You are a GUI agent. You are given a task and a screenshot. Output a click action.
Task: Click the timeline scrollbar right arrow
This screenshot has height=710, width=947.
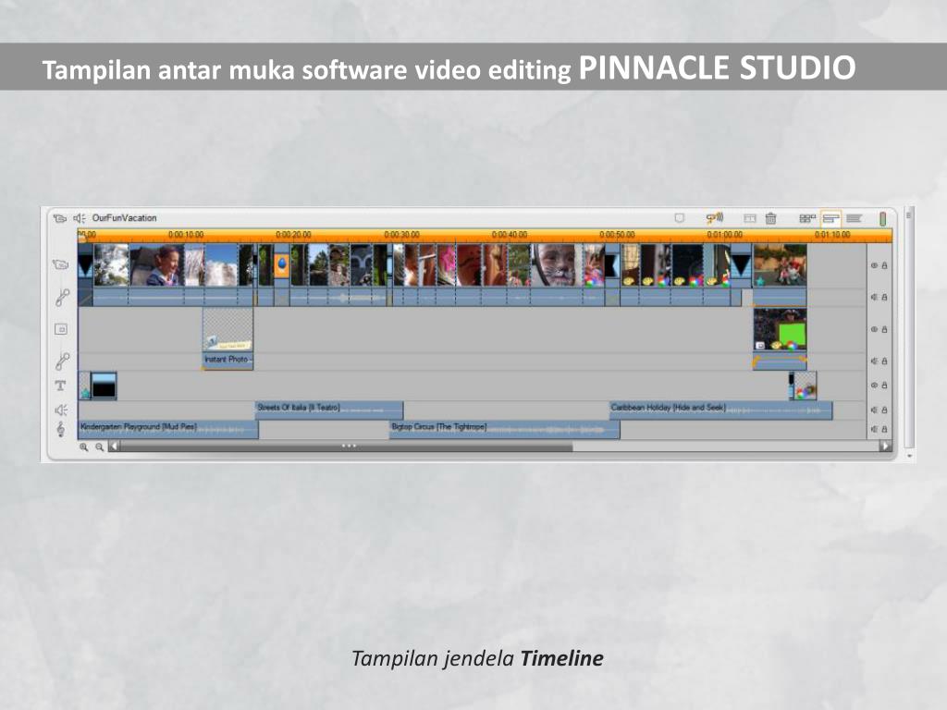coord(885,447)
